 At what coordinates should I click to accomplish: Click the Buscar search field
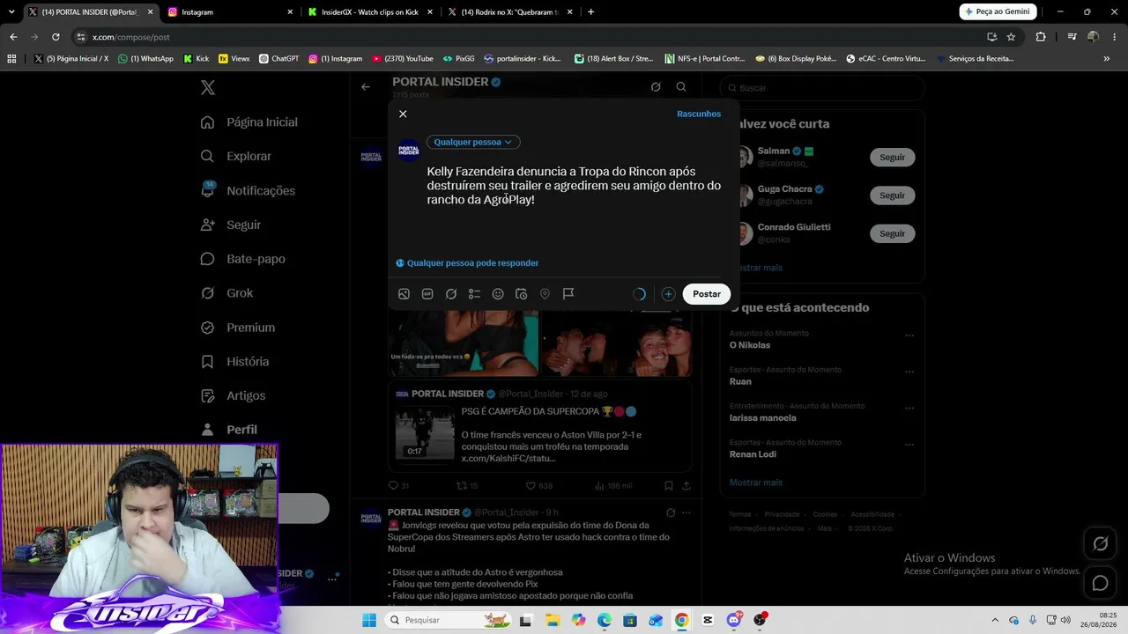[822, 88]
